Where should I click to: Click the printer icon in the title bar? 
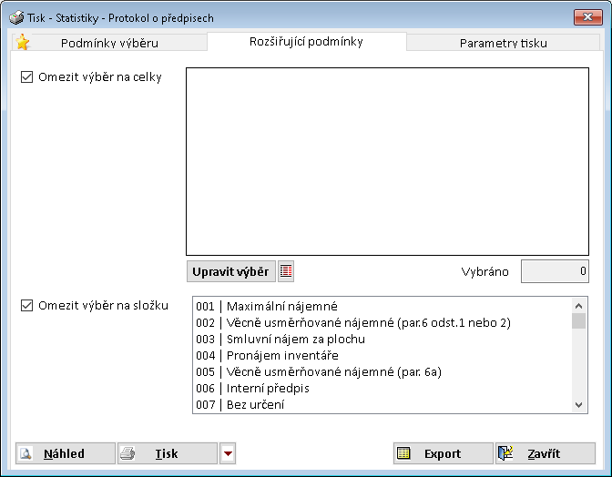pos(16,17)
